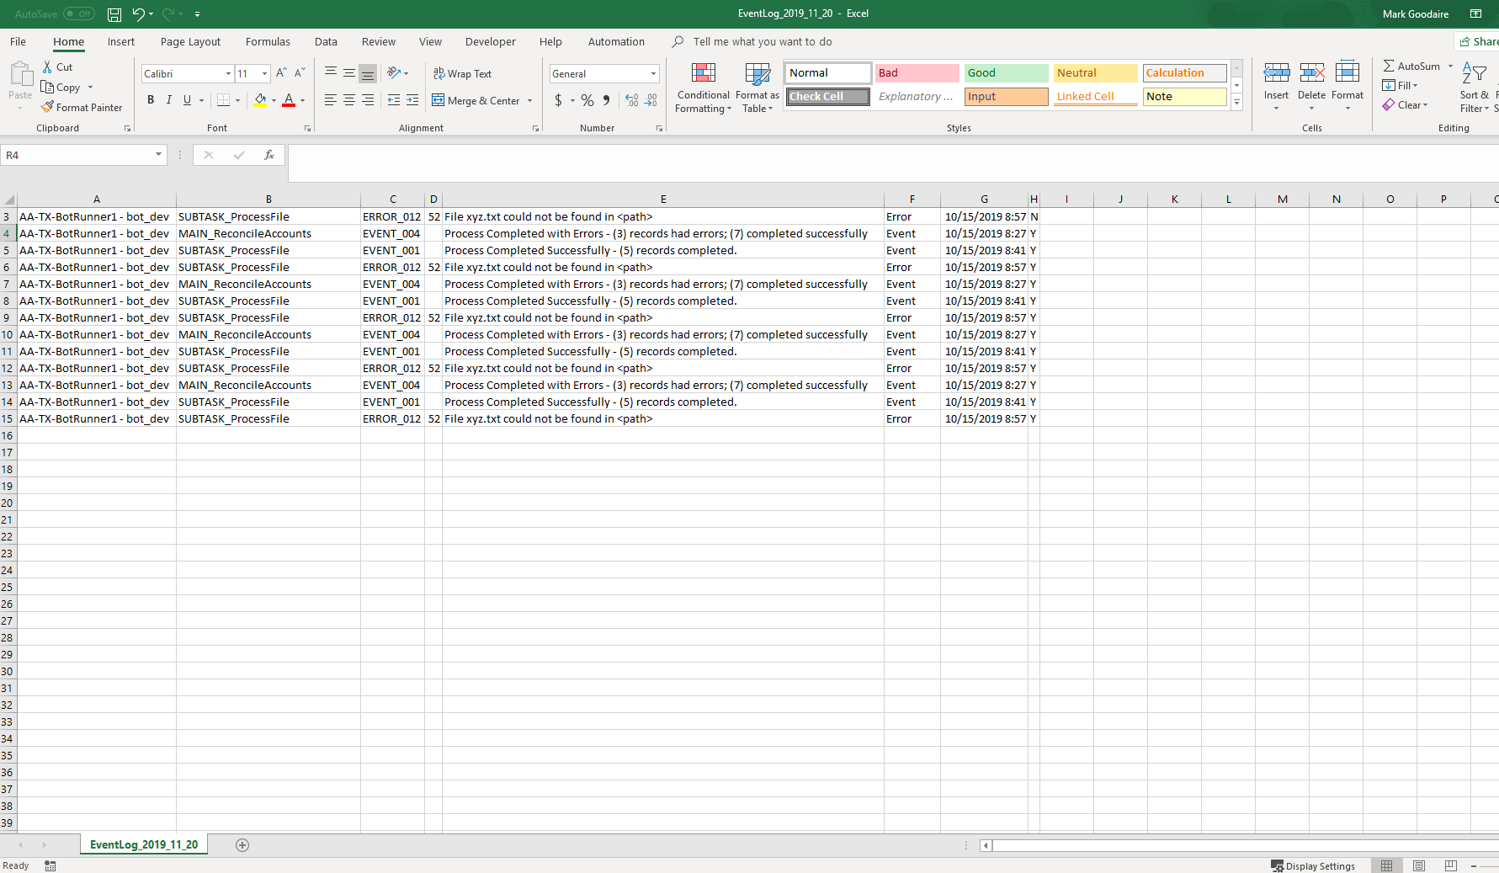Click the Percent Style icon

587,100
